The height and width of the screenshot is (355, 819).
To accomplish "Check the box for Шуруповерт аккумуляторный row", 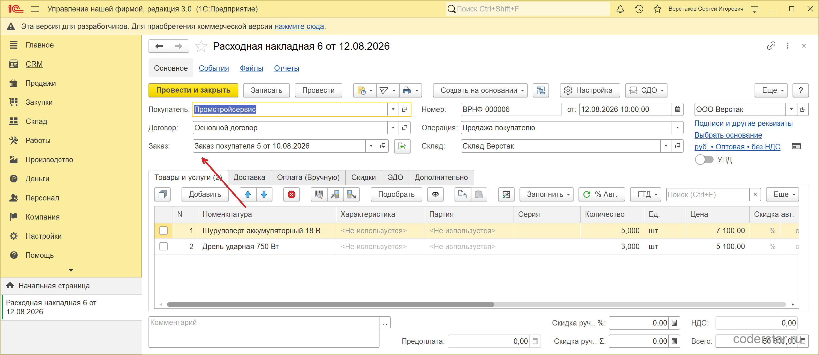I will pos(164,231).
